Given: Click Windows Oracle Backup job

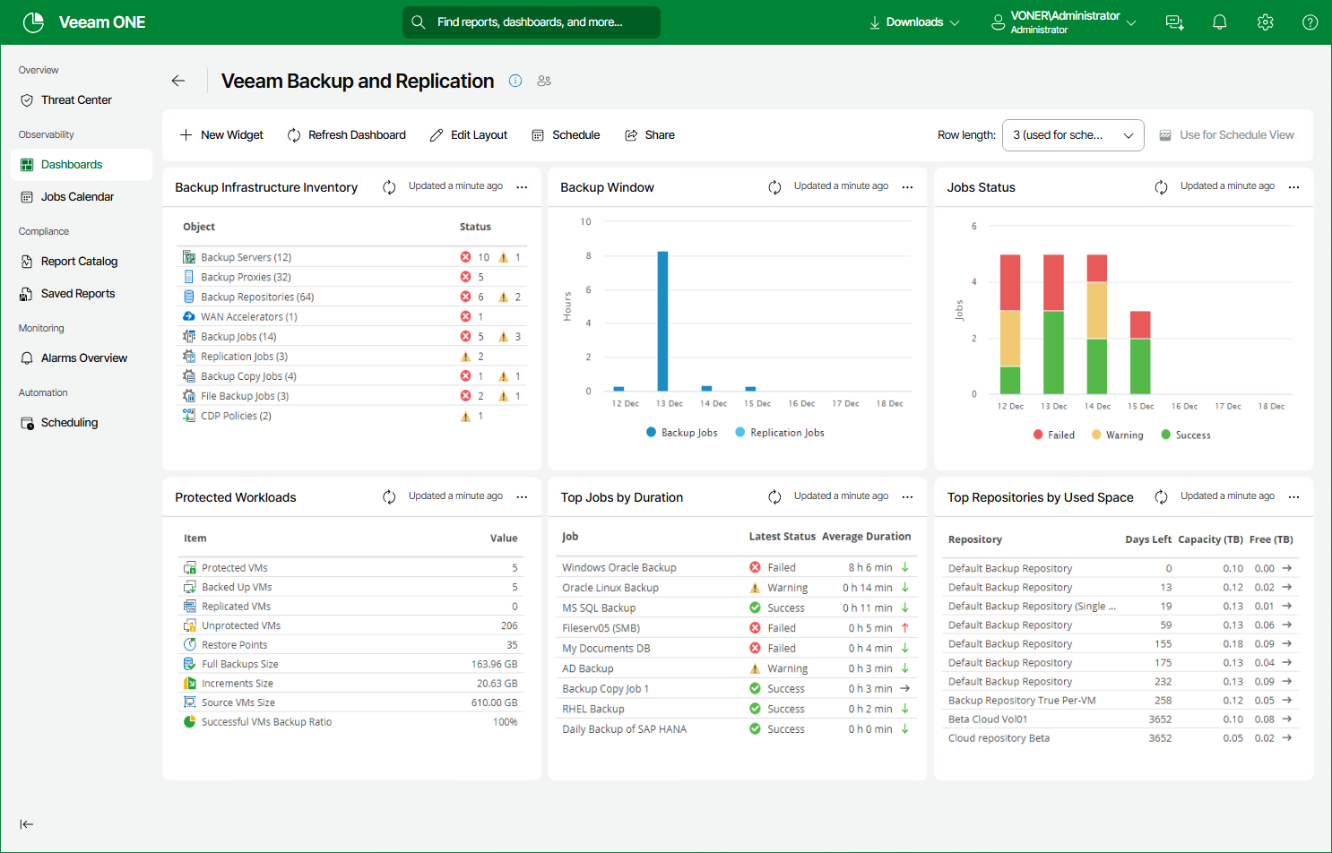Looking at the screenshot, I should click(619, 567).
